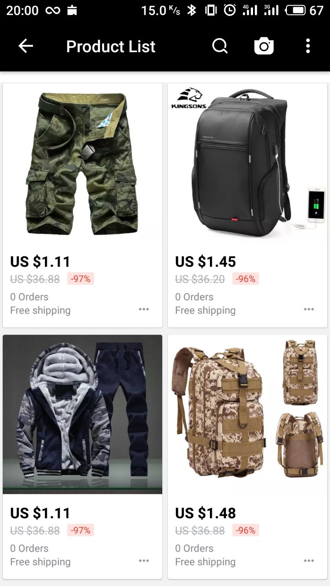Screen dimensions: 330x586
Task: Open camera image search icon
Action: pyautogui.click(x=264, y=46)
